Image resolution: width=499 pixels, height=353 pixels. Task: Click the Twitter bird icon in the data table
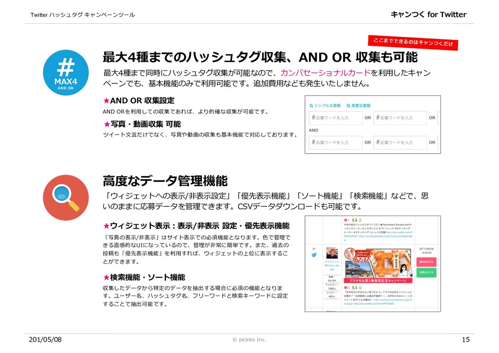[314, 255]
